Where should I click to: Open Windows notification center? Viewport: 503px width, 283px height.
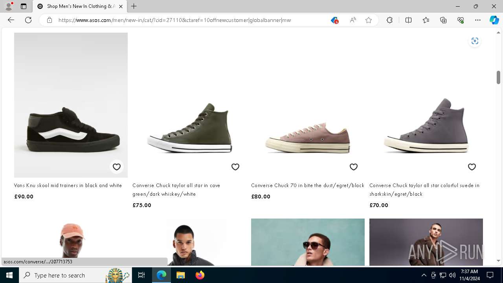[490, 275]
